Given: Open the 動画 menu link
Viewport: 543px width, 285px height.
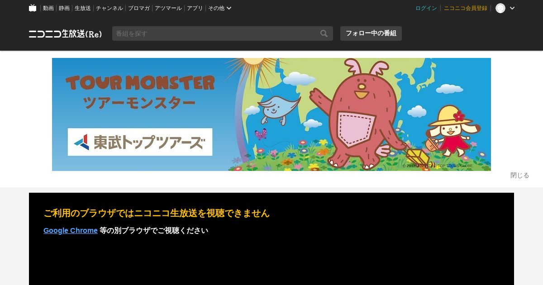Looking at the screenshot, I should tap(48, 8).
